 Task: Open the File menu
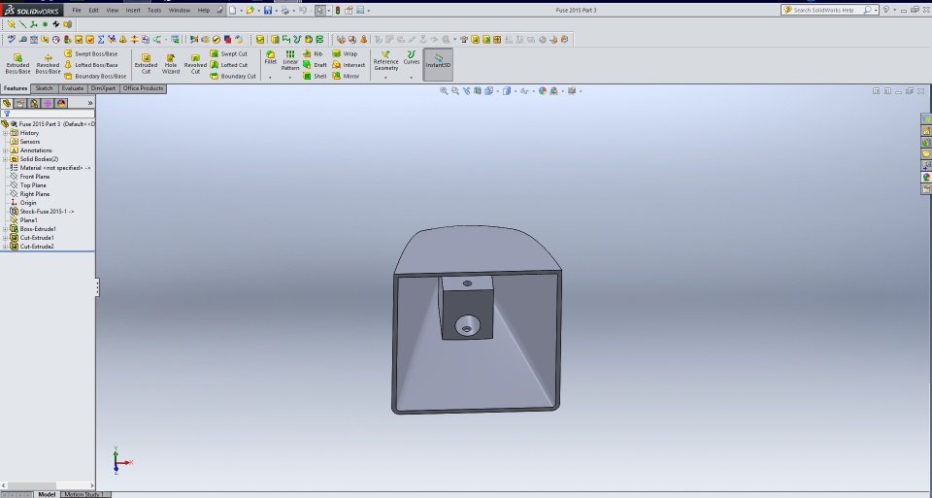[x=77, y=10]
